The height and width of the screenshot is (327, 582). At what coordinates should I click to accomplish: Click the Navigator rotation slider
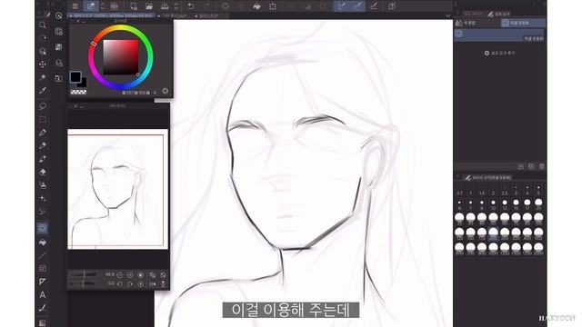click(83, 283)
